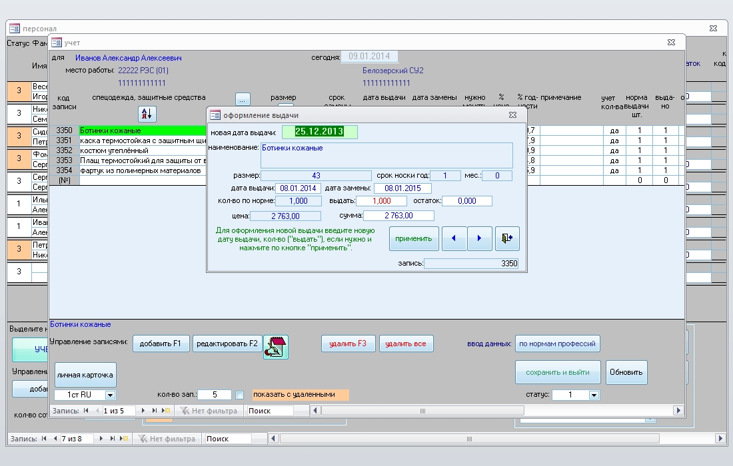Image resolution: width=733 pixels, height=466 pixels.
Task: Click the новая дата выдачи date field
Action: 319,132
